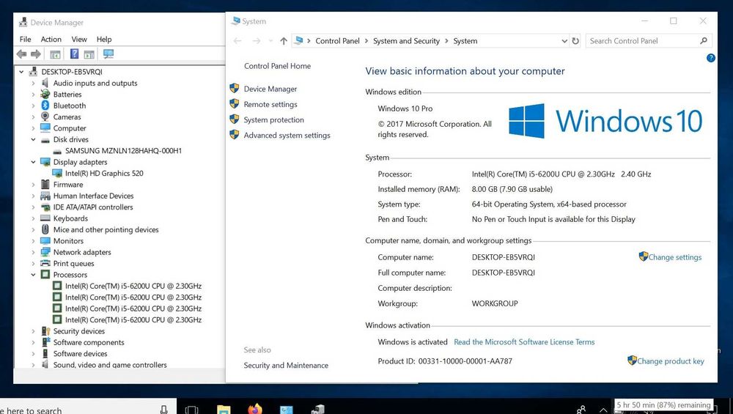Click Show/Hide console tree toolbar icon
733x414 pixels.
(x=55, y=54)
